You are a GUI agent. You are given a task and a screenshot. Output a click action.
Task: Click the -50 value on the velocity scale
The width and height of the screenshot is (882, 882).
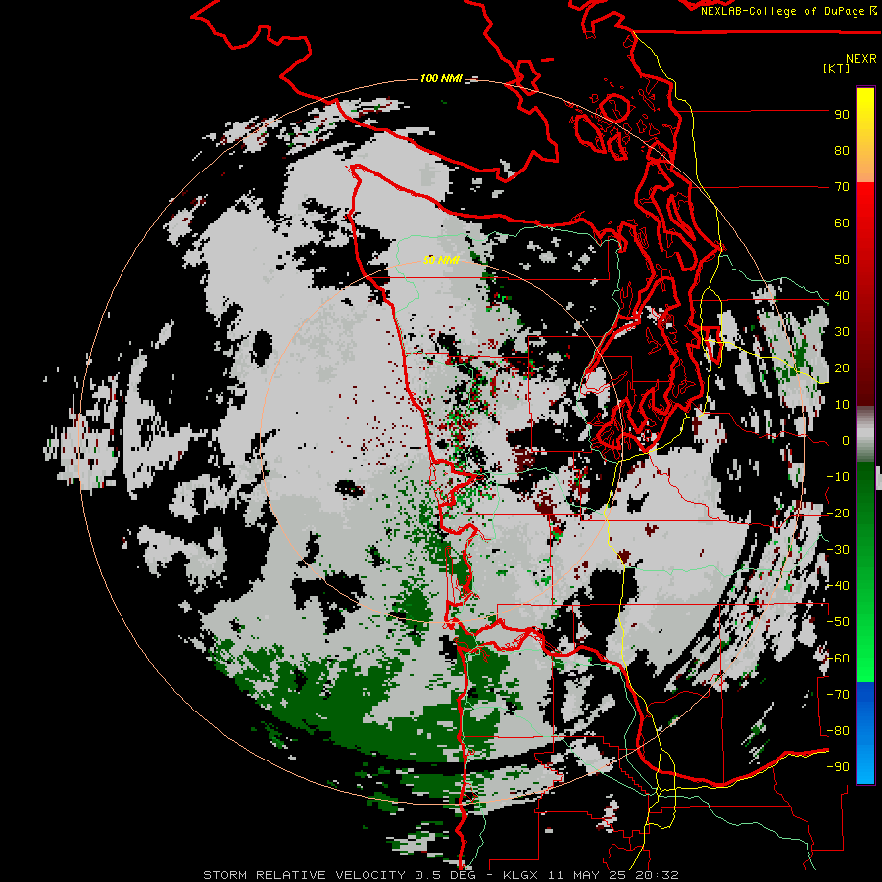[838, 622]
